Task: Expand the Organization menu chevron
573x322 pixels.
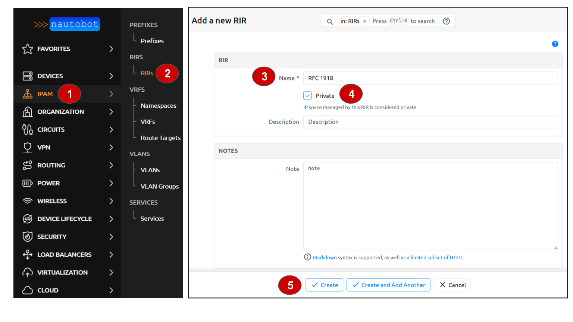Action: point(111,112)
